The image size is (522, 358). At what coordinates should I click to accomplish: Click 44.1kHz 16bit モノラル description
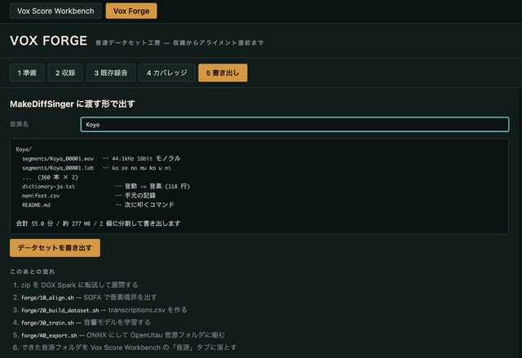[146, 159]
